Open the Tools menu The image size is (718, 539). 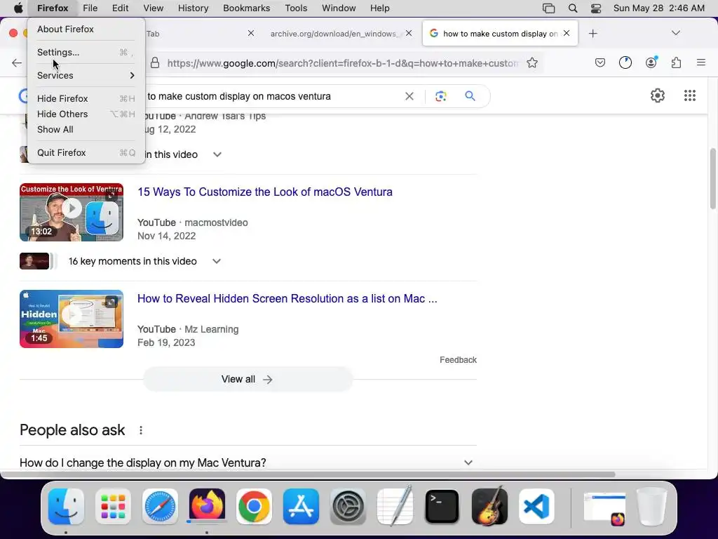click(x=296, y=8)
